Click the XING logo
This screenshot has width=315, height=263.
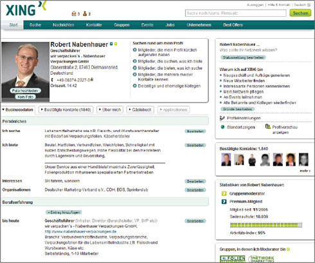coord(26,9)
